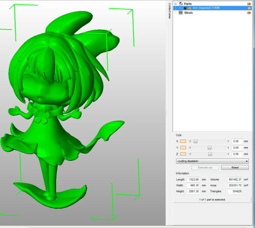Click the Length value 1323.88

(x=194, y=179)
